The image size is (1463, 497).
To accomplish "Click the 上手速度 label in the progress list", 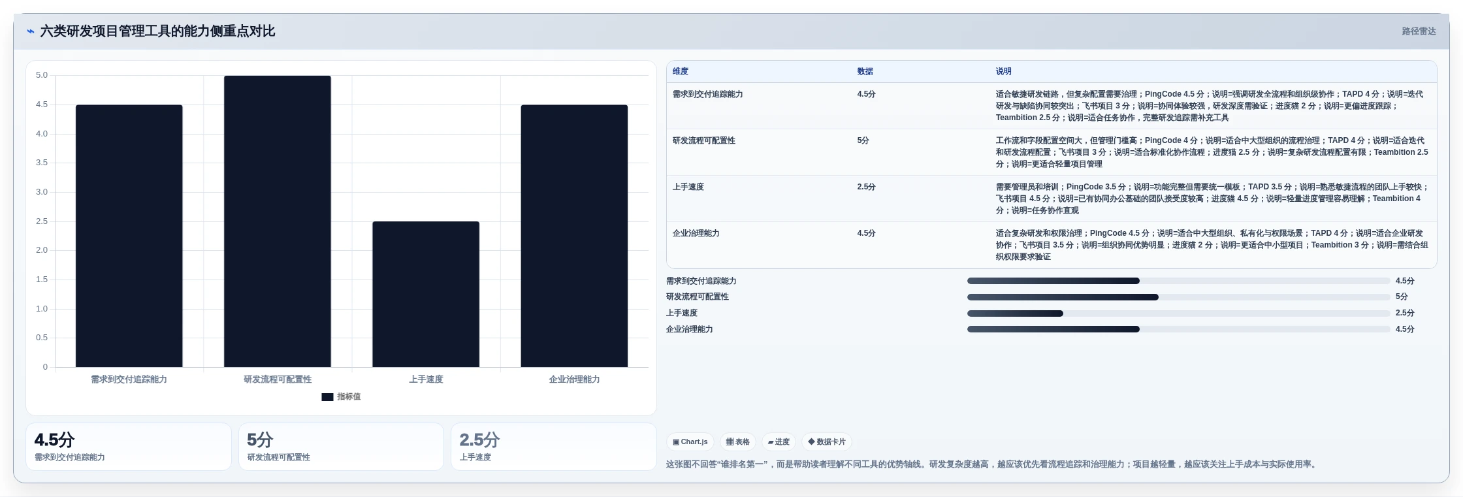I will pos(682,313).
